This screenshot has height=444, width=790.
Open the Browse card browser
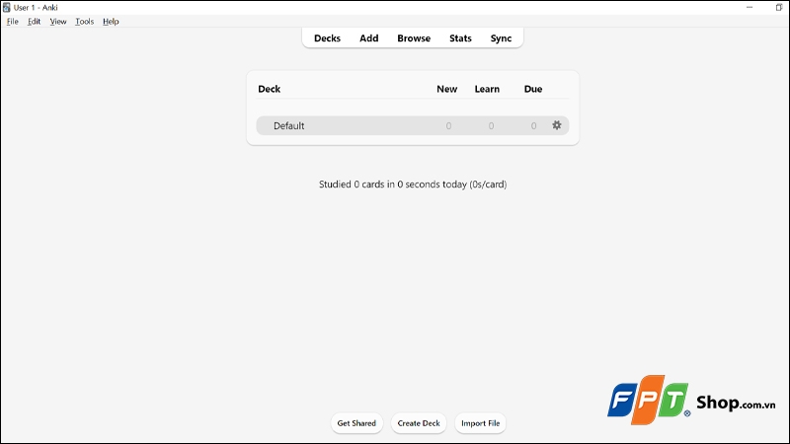[x=414, y=38]
